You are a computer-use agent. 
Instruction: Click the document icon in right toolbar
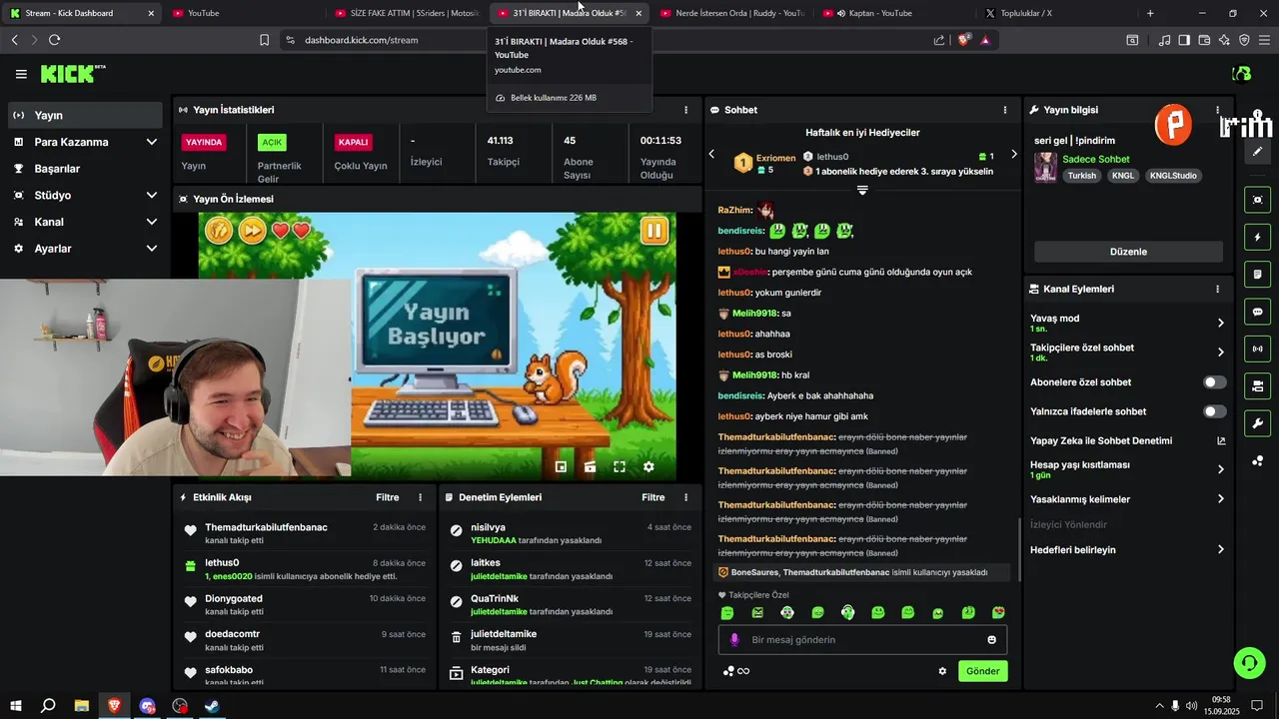[1257, 275]
